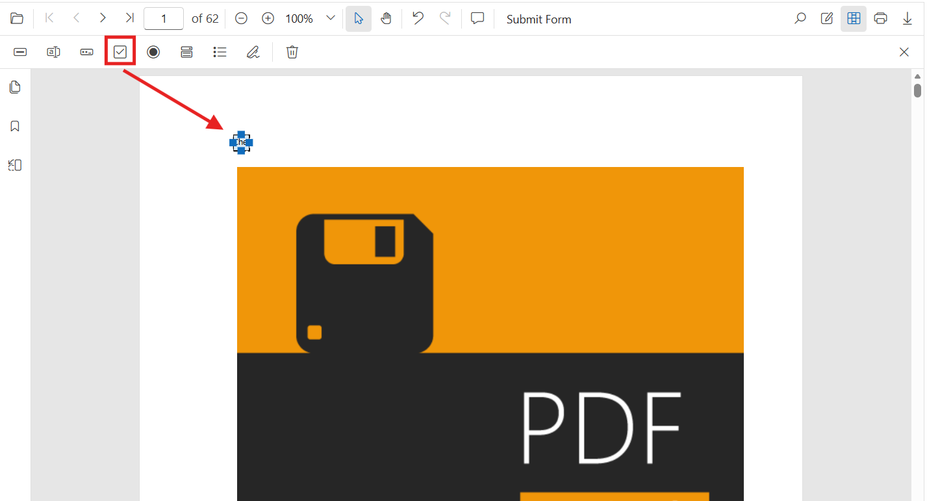This screenshot has width=927, height=501.
Task: Expand the 100% zoom dropdown
Action: [x=330, y=19]
